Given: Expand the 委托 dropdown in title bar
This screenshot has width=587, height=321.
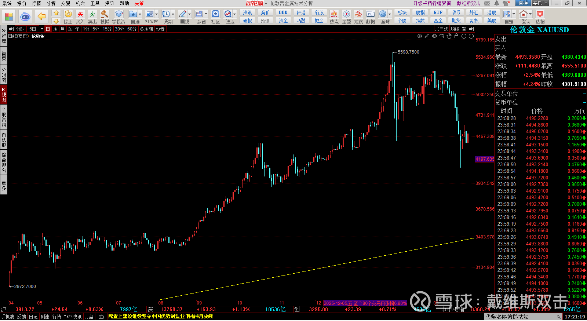Looking at the screenshot, I should coord(546,3).
